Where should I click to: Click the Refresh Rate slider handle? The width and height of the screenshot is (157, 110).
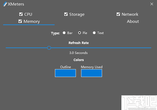pos(49,48)
